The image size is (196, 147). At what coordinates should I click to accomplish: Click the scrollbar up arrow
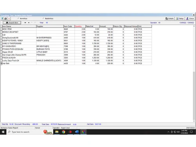click(194, 26)
